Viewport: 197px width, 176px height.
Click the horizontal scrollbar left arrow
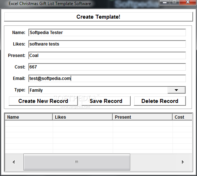pos(14,162)
